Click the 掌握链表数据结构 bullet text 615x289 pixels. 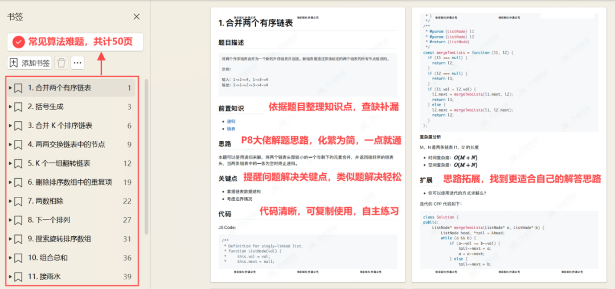[x=244, y=192]
